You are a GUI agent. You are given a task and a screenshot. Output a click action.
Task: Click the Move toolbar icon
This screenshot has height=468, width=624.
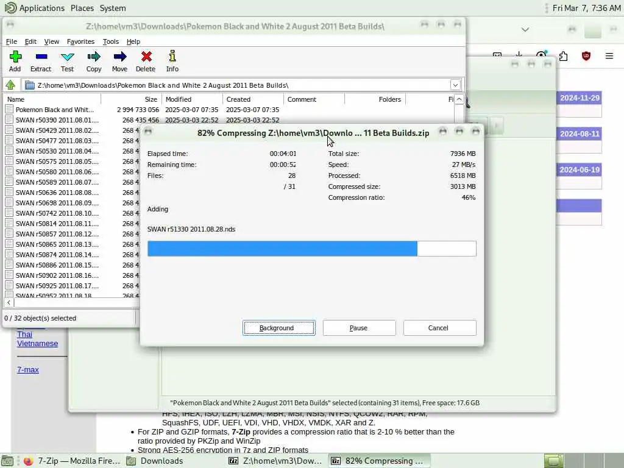click(119, 57)
